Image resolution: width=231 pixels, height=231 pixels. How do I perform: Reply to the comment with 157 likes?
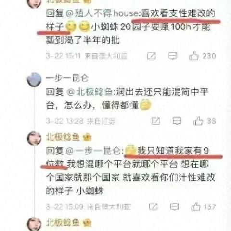click(x=174, y=206)
